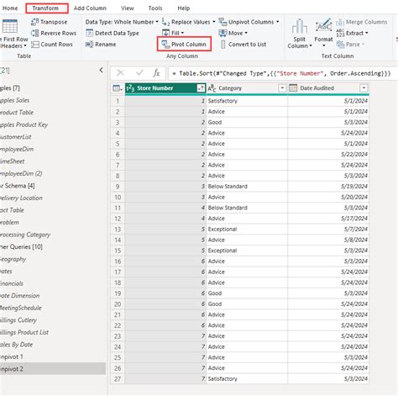398x396 pixels.
Task: Click date cell 5/7/2024 in row 13
Action: point(328,230)
